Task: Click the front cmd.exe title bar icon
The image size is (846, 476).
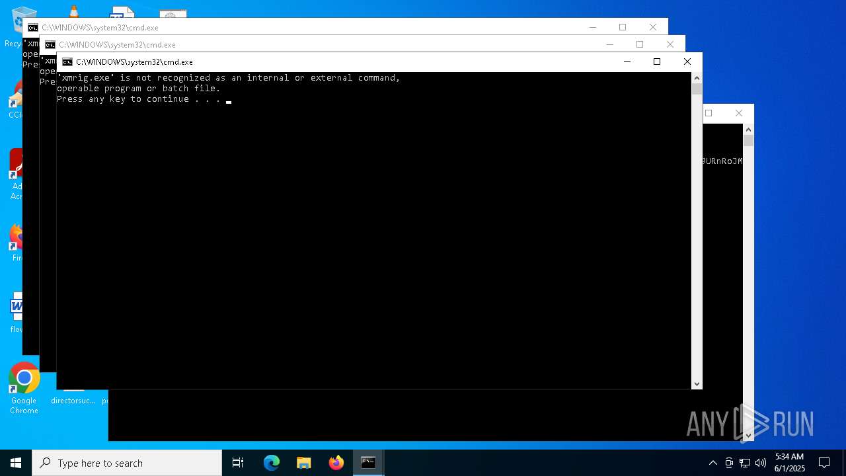Action: click(67, 62)
